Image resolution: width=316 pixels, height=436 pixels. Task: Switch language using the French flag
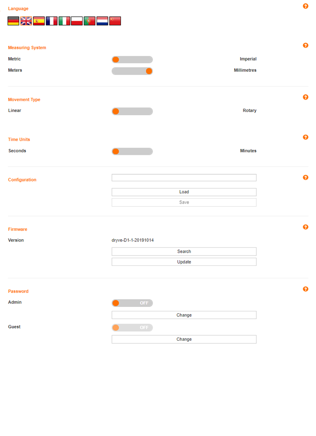[x=52, y=21]
